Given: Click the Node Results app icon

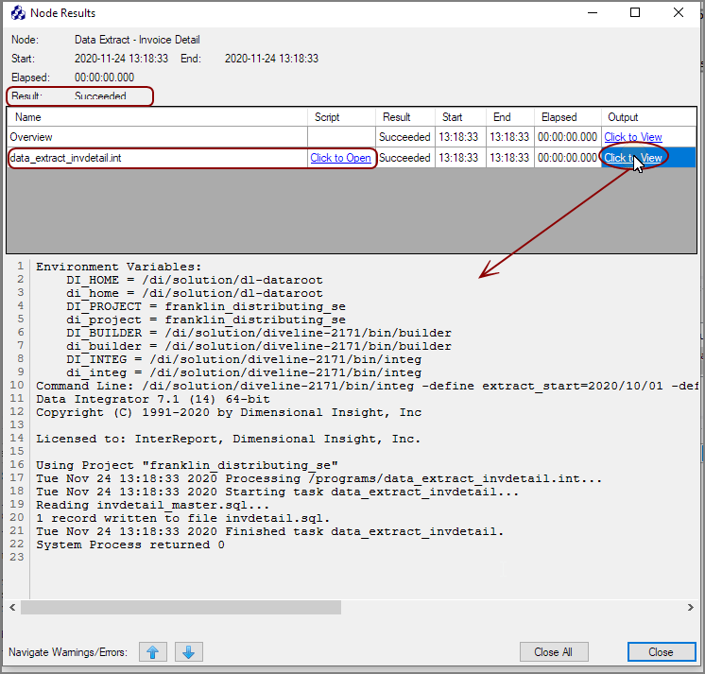Looking at the screenshot, I should [x=18, y=13].
